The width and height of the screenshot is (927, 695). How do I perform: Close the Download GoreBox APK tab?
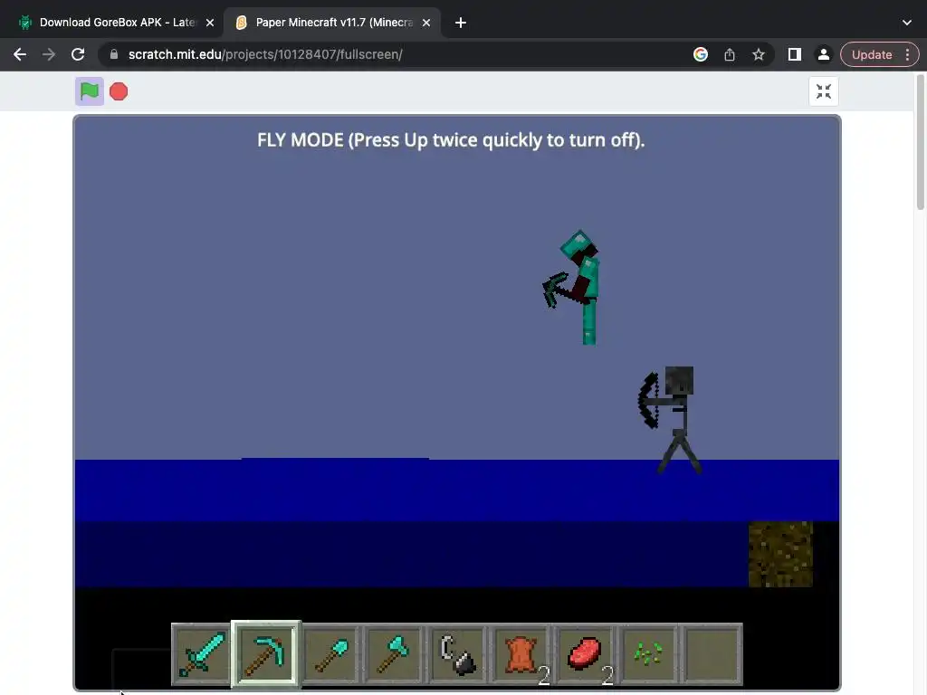click(x=210, y=23)
